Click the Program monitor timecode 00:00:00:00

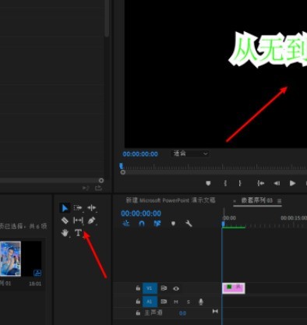[x=140, y=154]
